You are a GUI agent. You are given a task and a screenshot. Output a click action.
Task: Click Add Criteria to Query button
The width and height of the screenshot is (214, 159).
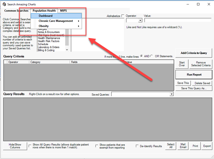(x=194, y=53)
